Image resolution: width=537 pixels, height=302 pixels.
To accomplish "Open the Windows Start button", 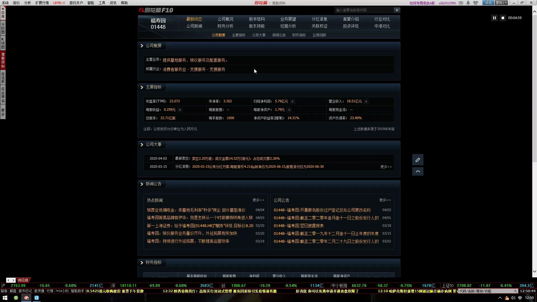I will pyautogui.click(x=5, y=298).
